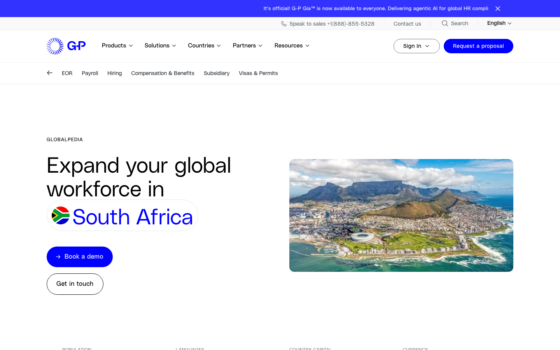Click the arrow icon in Book a demo
The image size is (560, 350).
click(58, 257)
